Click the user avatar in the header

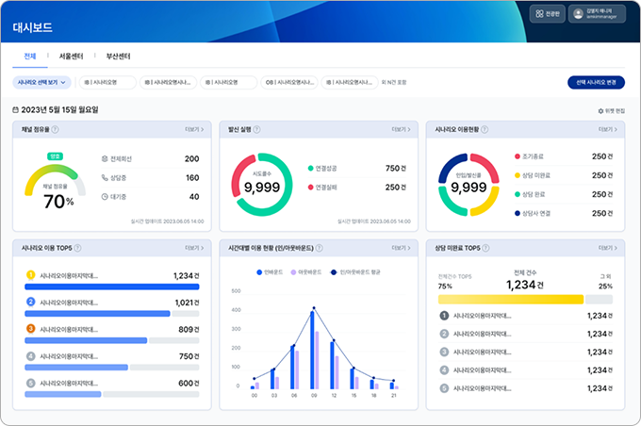click(x=578, y=14)
